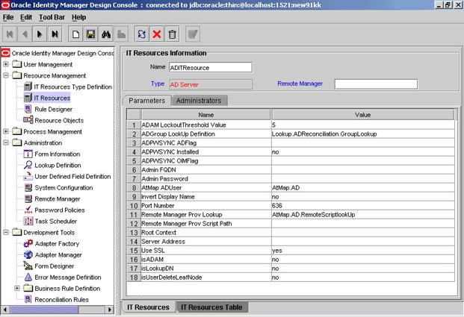Open the Tool Bar menu

point(52,17)
